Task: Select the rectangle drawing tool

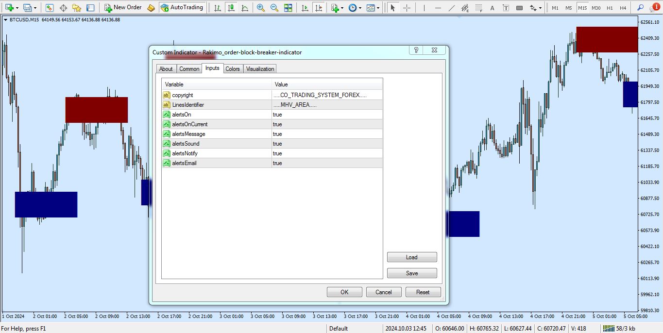Action: (520, 7)
